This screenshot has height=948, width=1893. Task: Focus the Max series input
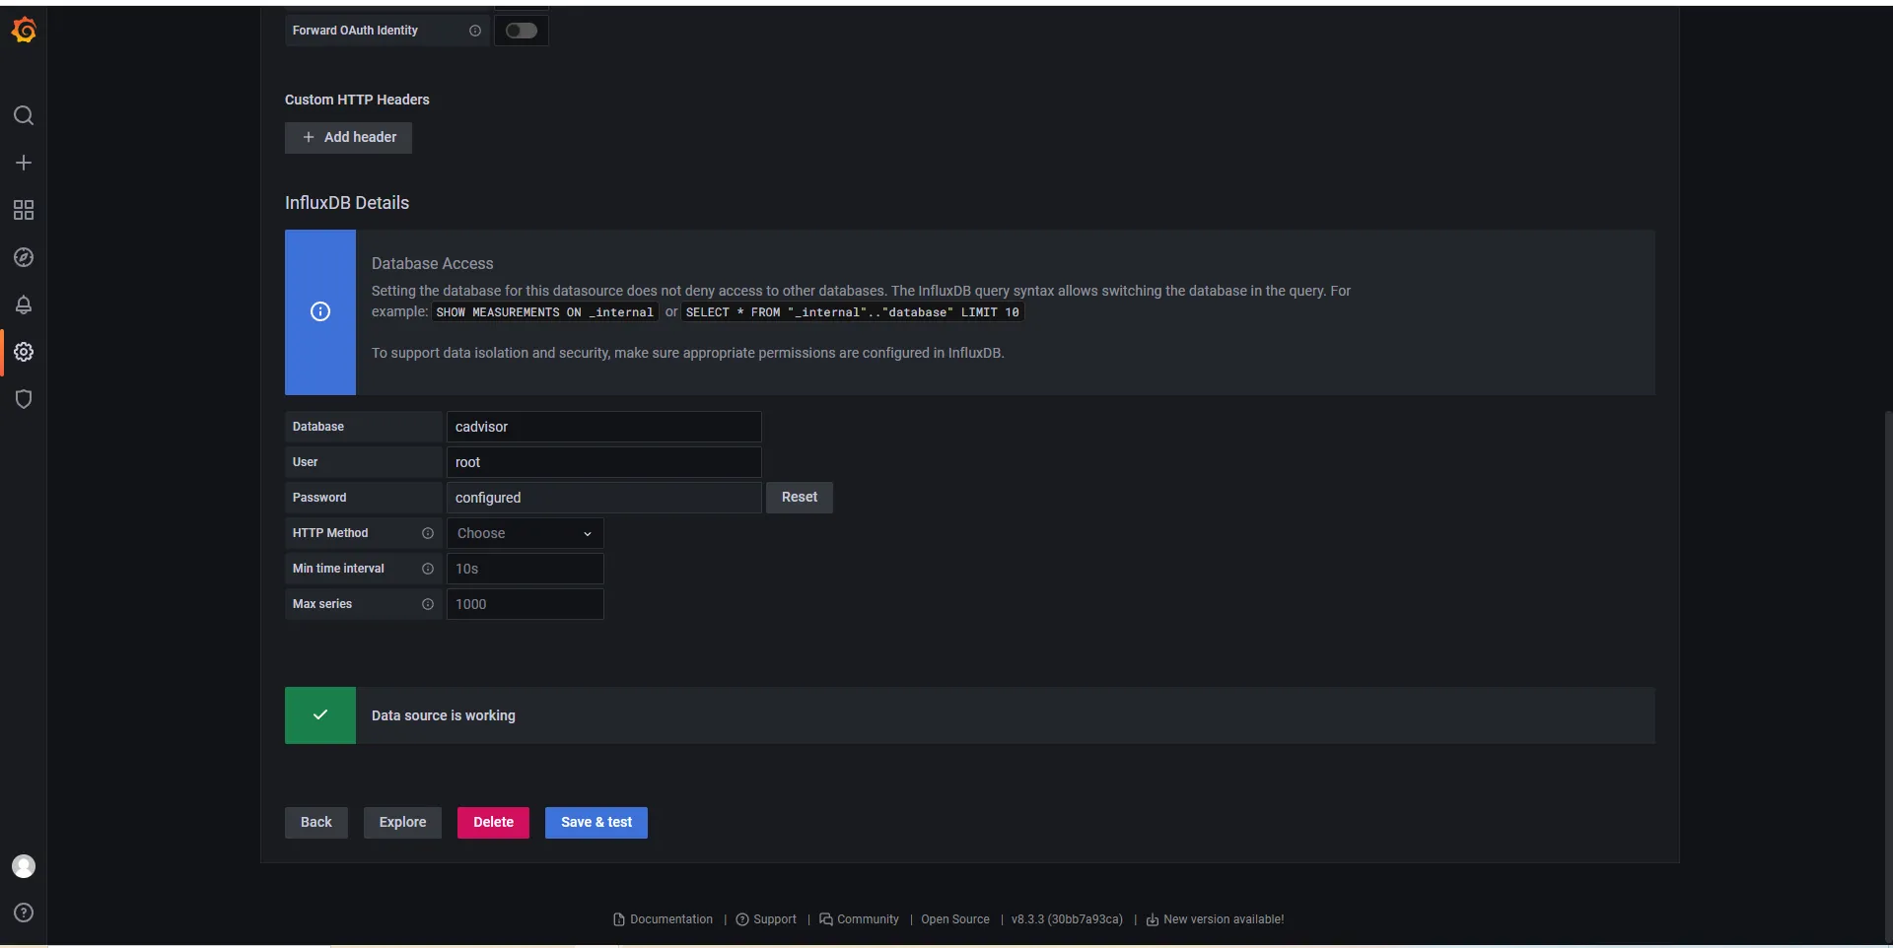[x=526, y=604]
